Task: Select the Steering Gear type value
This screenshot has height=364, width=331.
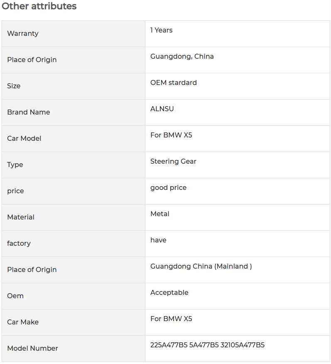Action: click(x=173, y=161)
